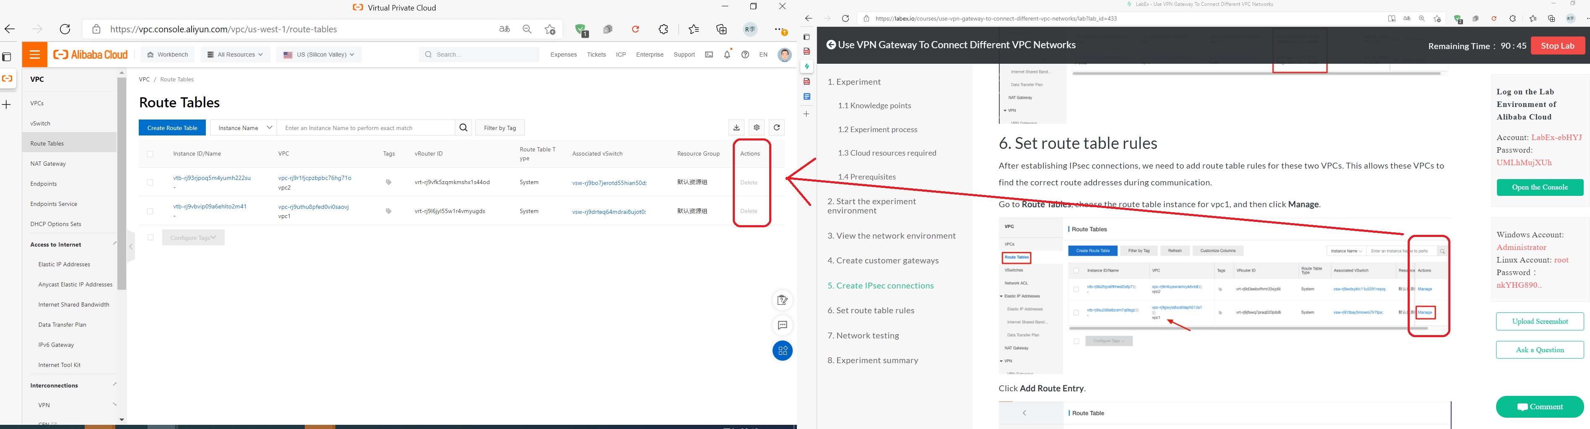Click the notifications bell icon
The width and height of the screenshot is (1590, 429).
point(727,55)
